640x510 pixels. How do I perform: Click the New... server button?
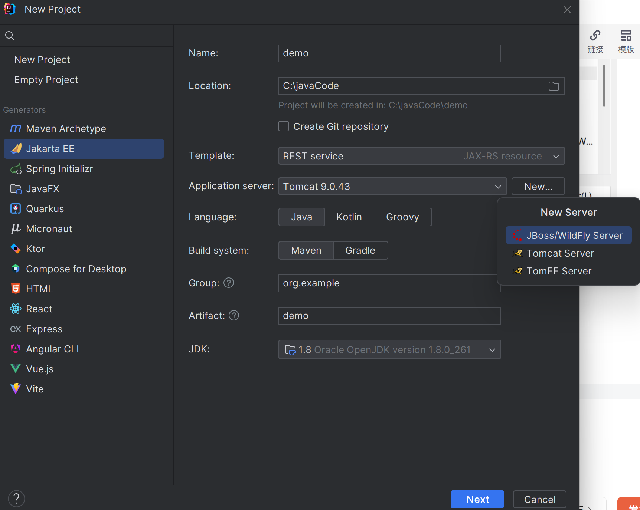click(538, 187)
